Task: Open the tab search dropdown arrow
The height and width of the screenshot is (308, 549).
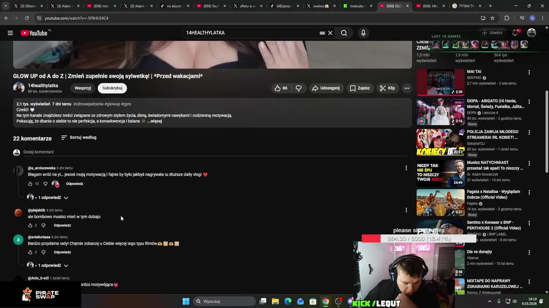Action: 6,6
